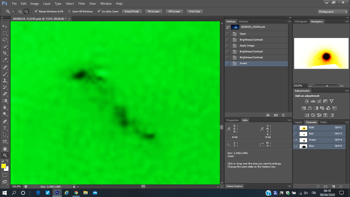Screen dimensions: 350x197
Task: Hide the Green channel visibility eye
Action: pyautogui.click(x=296, y=140)
